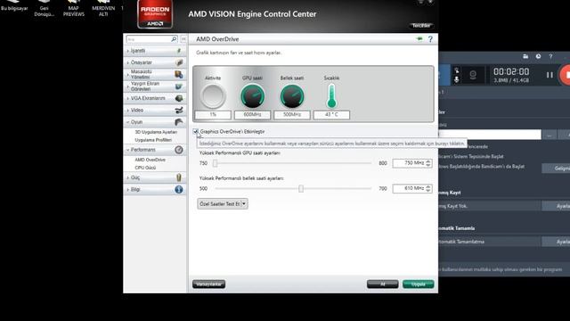Screen dimensions: 570x321
Task: Click the 43 °C temperature readout
Action: tap(331, 115)
